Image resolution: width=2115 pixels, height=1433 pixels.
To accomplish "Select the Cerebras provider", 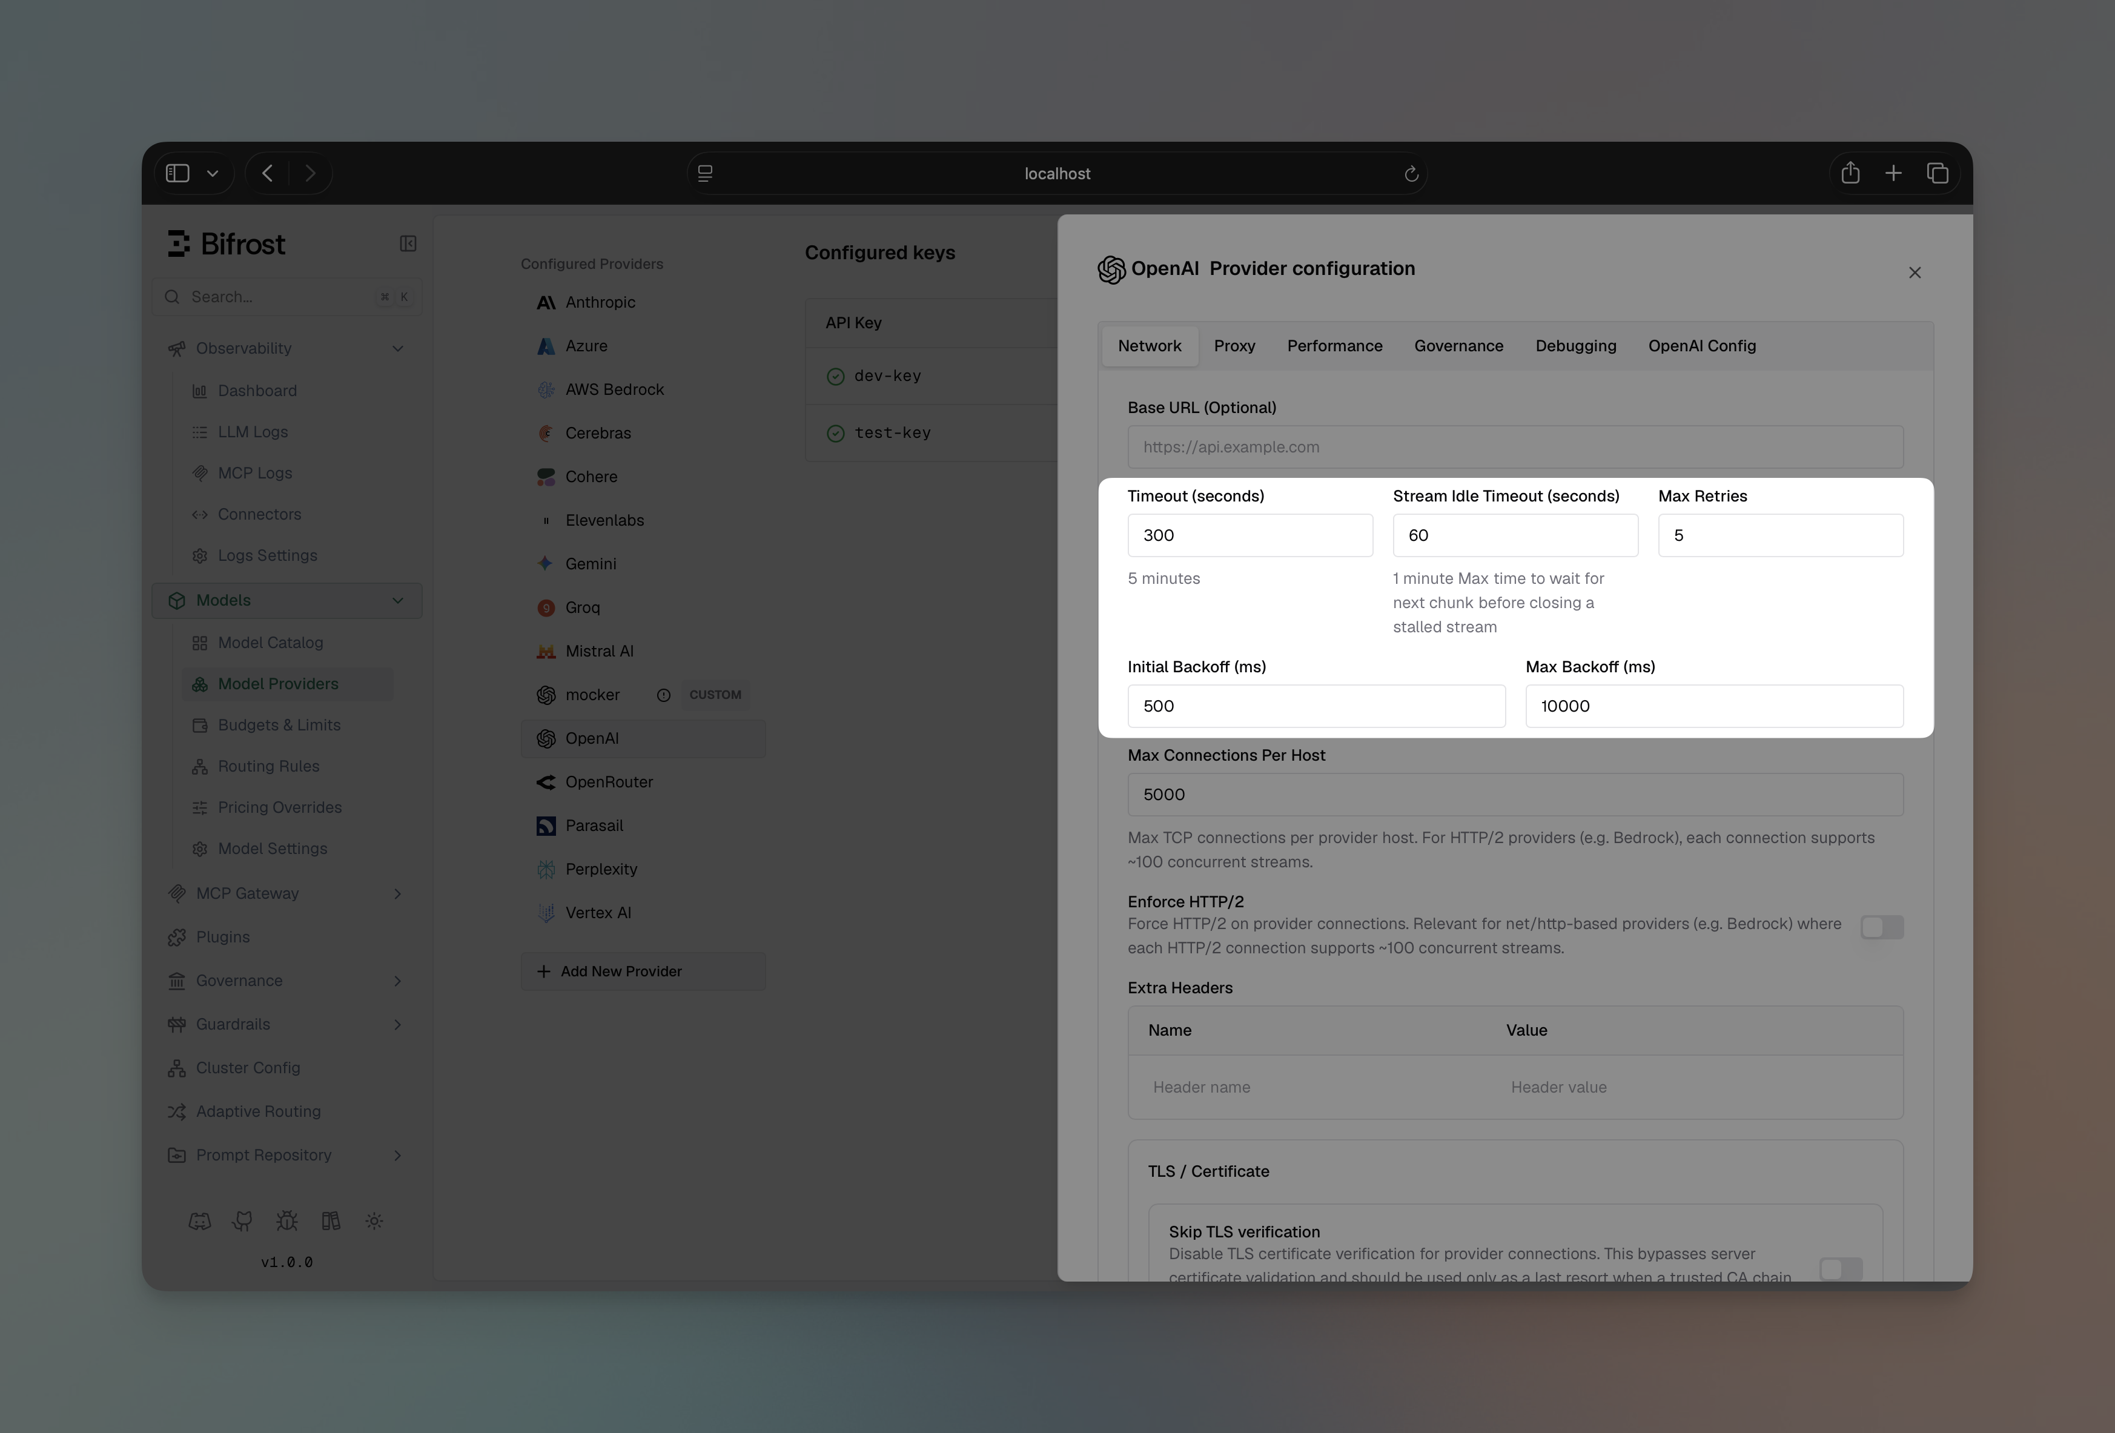I will 643,433.
